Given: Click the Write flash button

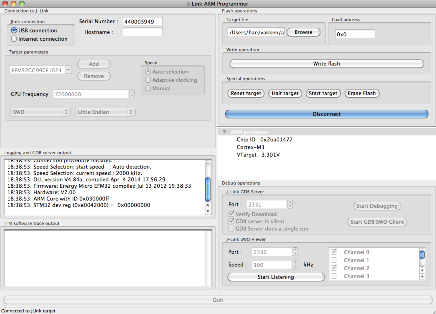Looking at the screenshot, I should (326, 64).
